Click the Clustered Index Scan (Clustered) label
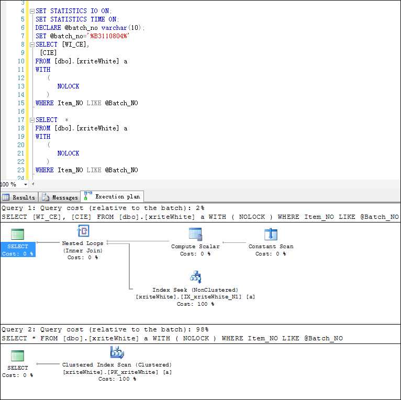The image size is (401, 400). click(117, 365)
